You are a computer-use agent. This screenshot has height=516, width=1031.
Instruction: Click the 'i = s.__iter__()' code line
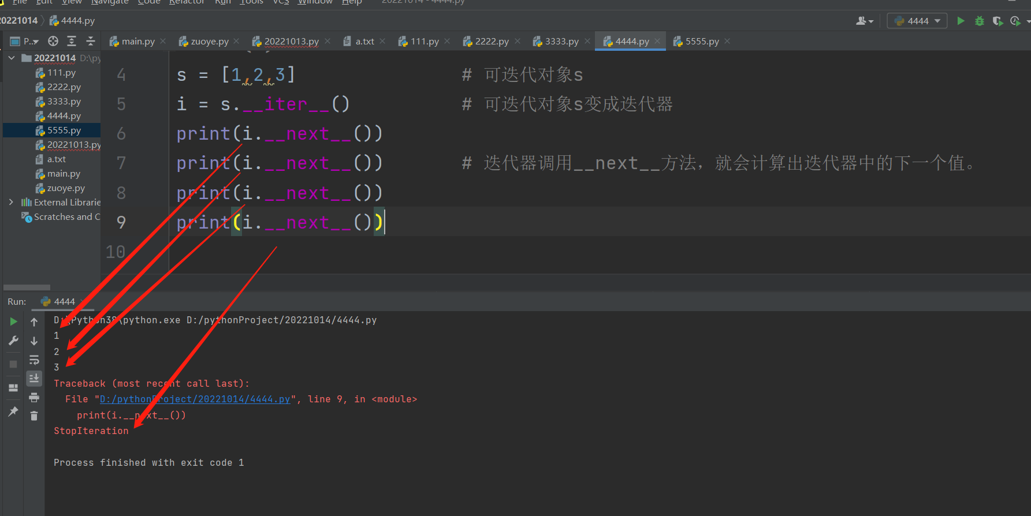(263, 104)
